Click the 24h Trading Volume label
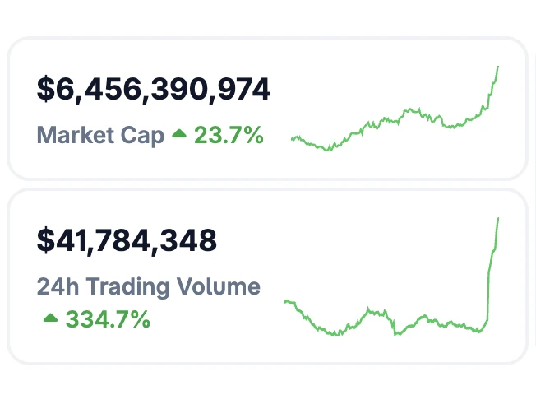Screen dimensions: 536x395 pyautogui.click(x=149, y=286)
